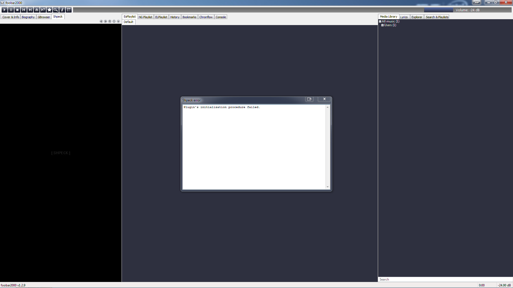513x288 pixels.
Task: Click the Open/Eject toolbar icon
Action: pos(37,10)
